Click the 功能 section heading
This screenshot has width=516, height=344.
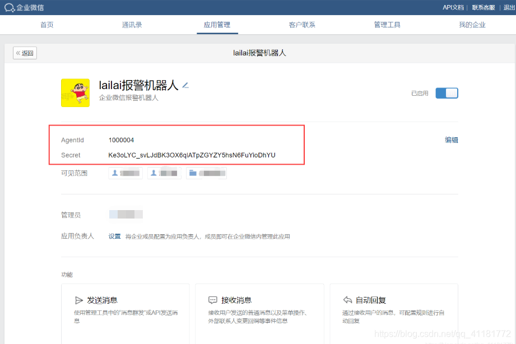point(67,275)
